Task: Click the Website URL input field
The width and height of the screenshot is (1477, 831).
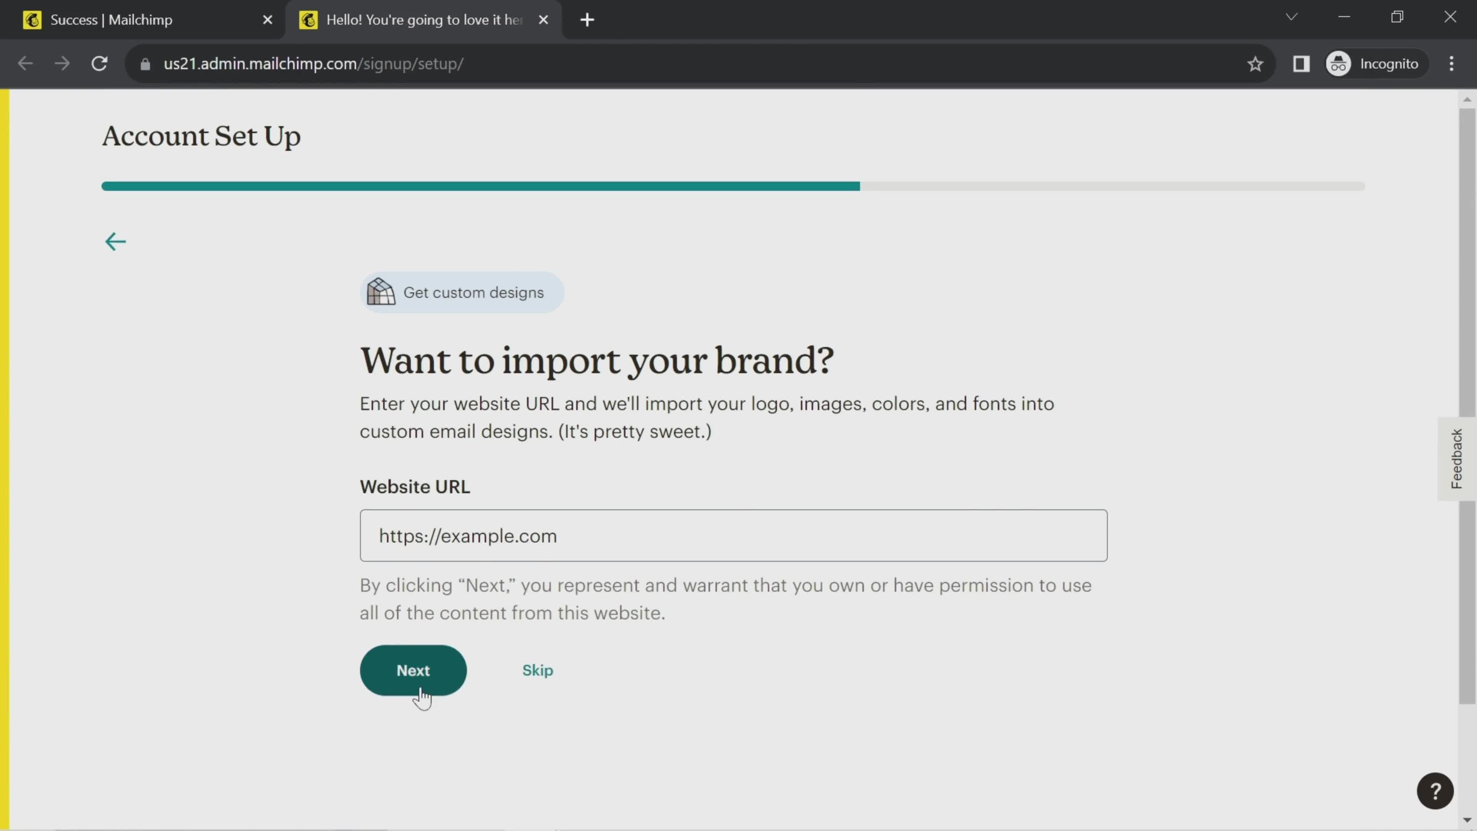Action: 733,536
